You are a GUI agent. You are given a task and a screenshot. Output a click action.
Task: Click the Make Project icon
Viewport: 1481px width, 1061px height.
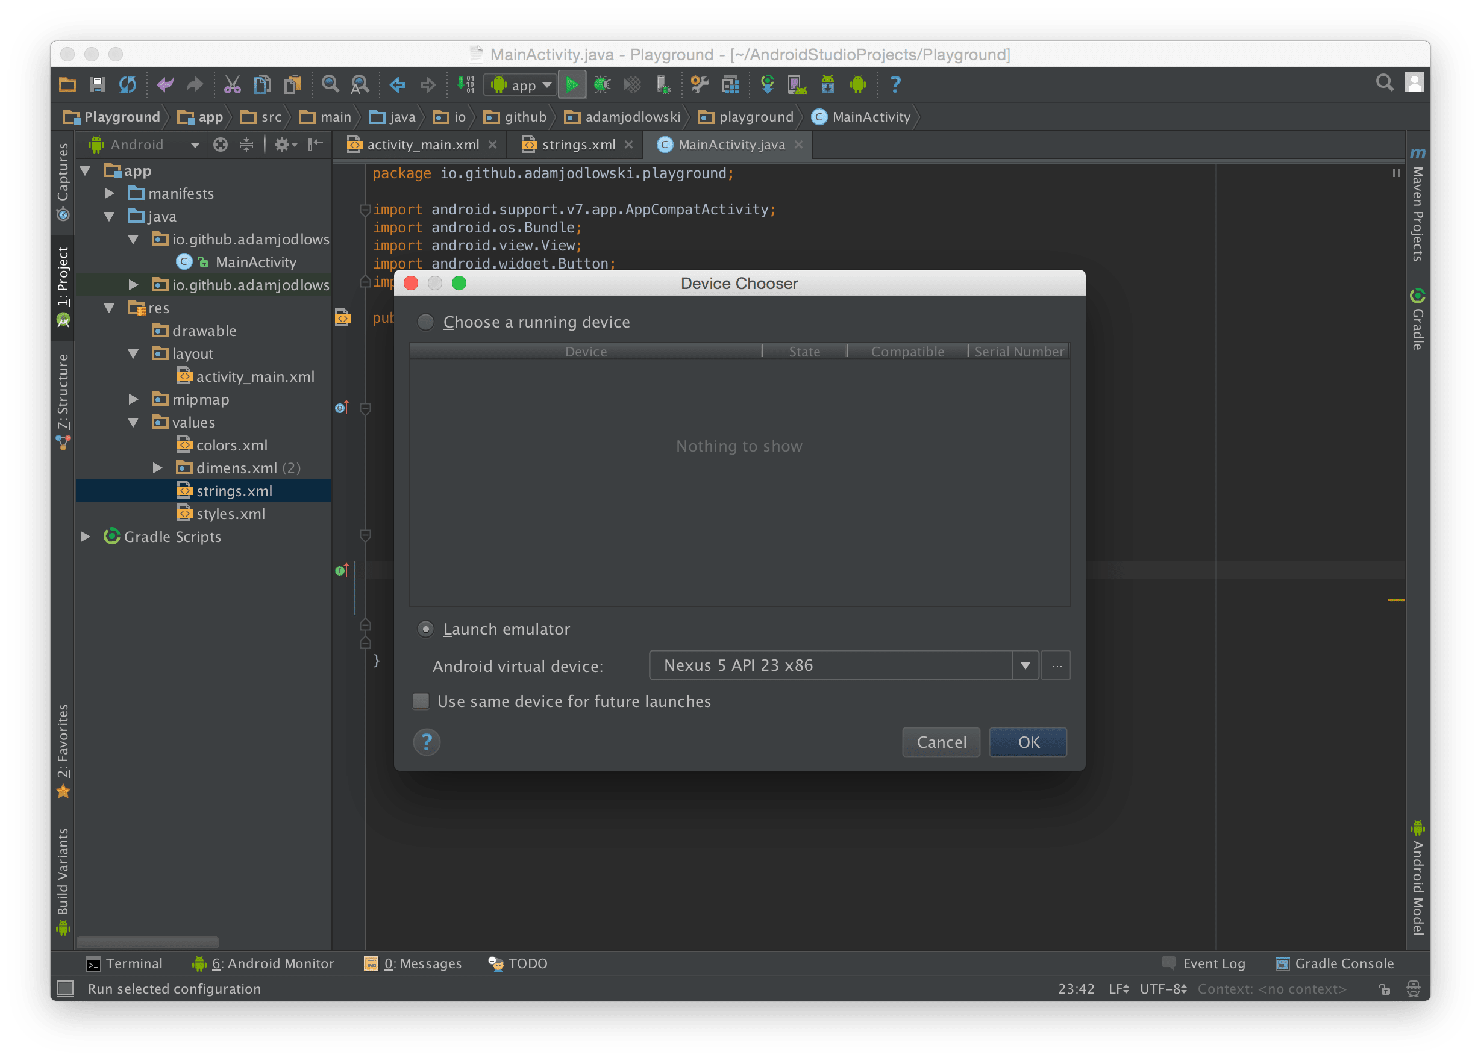point(466,84)
